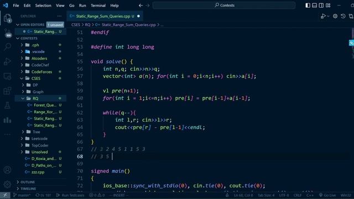The width and height of the screenshot is (354, 199).
Task: Click UTF-8 encoding in status bar
Action: point(284,195)
